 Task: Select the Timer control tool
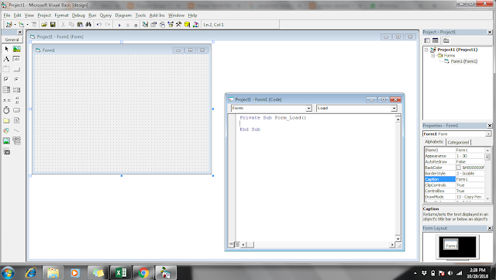[7, 110]
